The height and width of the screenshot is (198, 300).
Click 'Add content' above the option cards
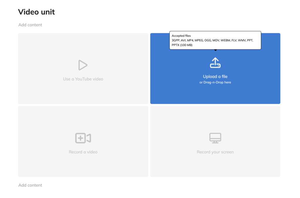(x=30, y=25)
